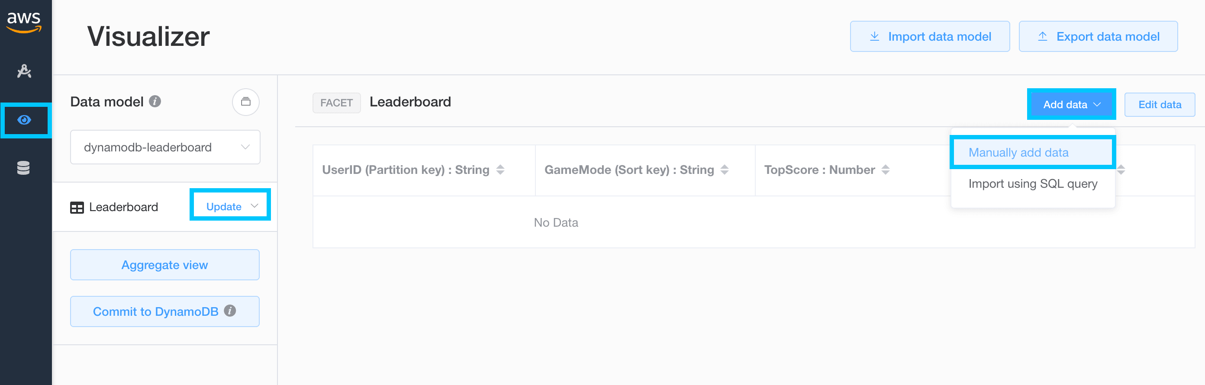1205x385 pixels.
Task: Sort by UserID partition key column
Action: tap(500, 170)
